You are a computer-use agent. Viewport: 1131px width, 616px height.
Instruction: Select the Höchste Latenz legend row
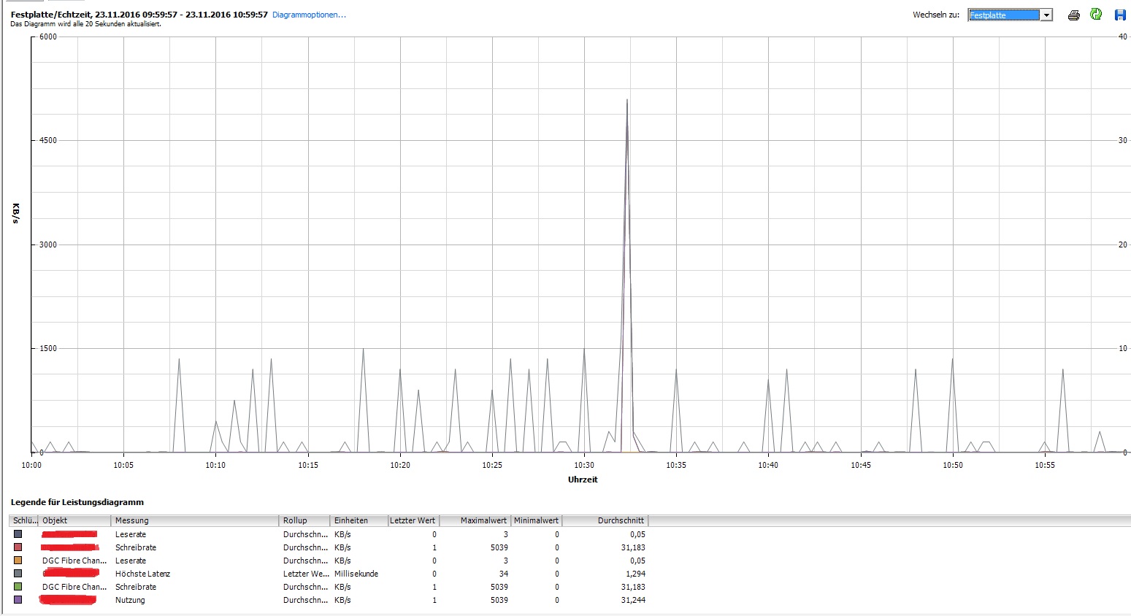142,574
